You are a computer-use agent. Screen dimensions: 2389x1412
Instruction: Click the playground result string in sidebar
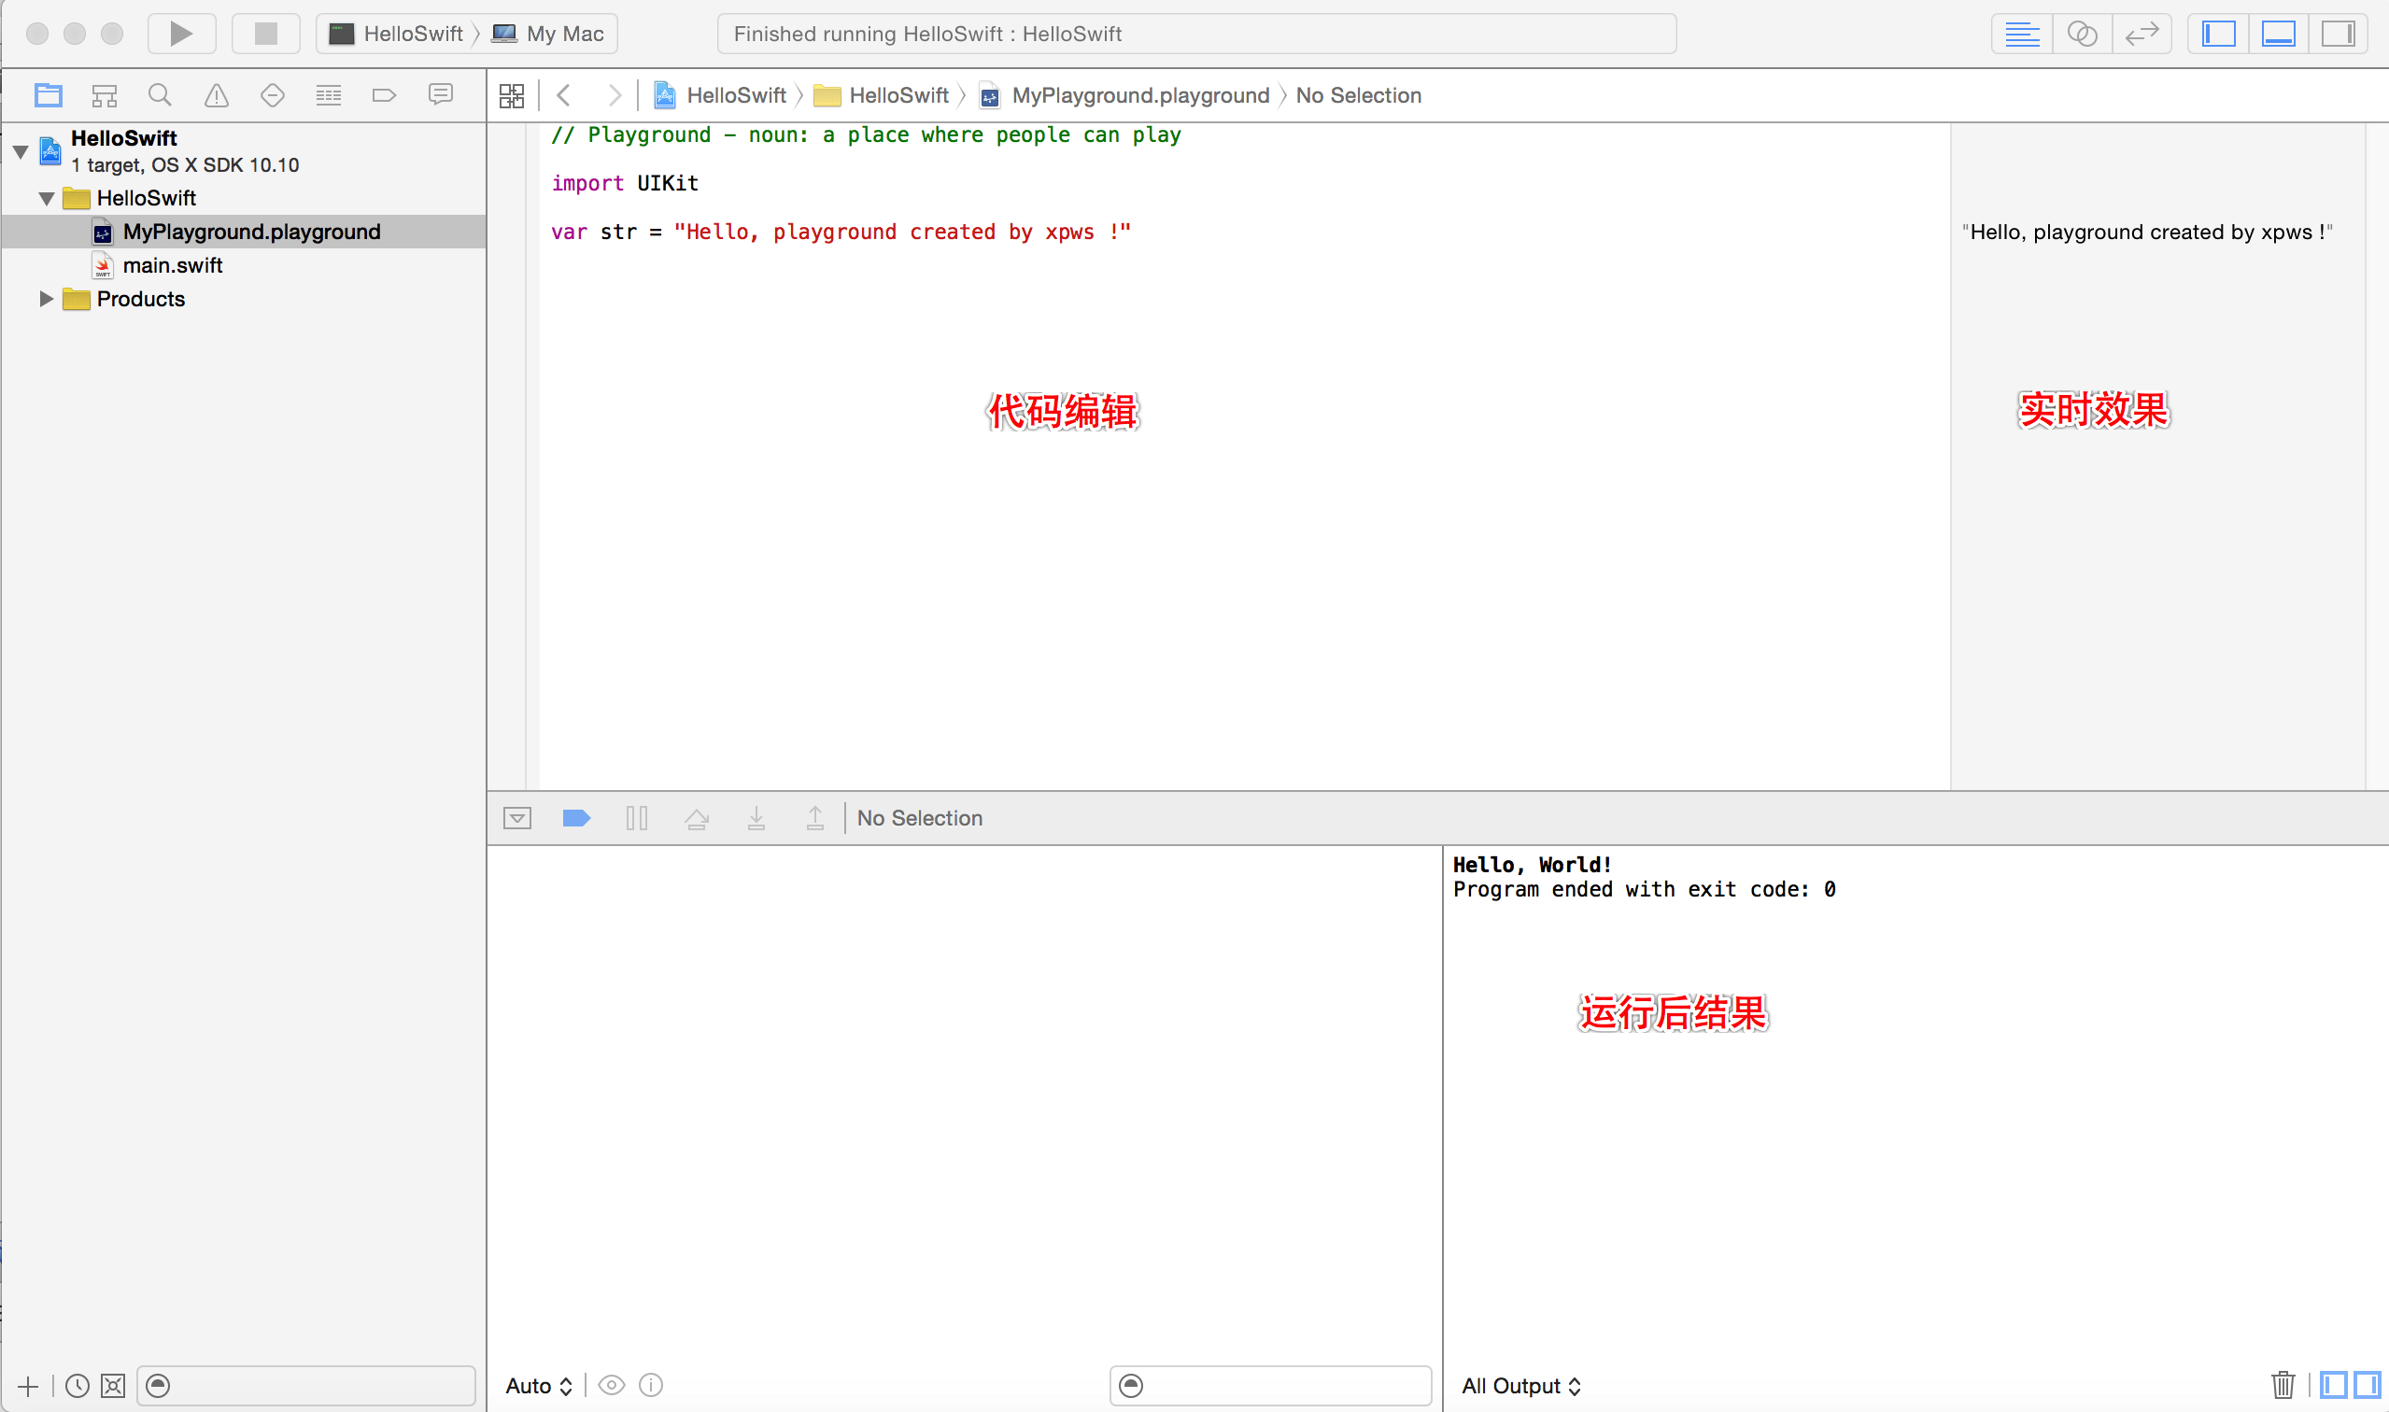pos(2147,232)
